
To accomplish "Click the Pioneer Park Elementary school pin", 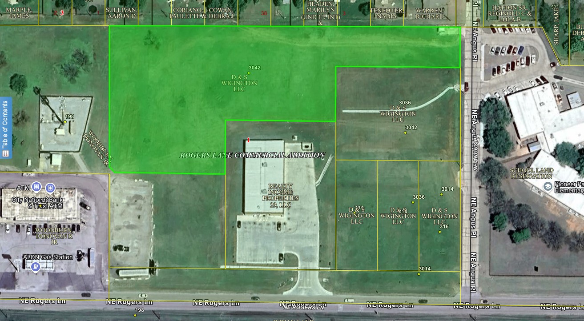I will [548, 187].
